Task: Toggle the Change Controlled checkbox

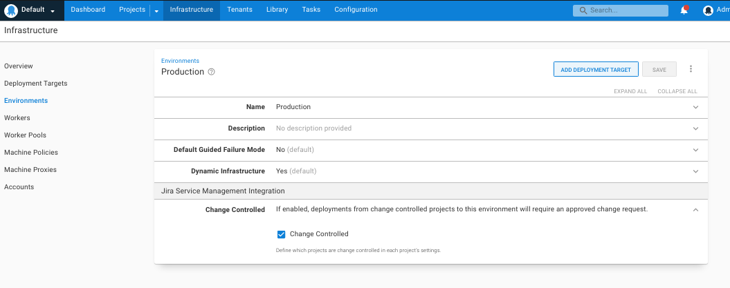Action: pyautogui.click(x=281, y=234)
